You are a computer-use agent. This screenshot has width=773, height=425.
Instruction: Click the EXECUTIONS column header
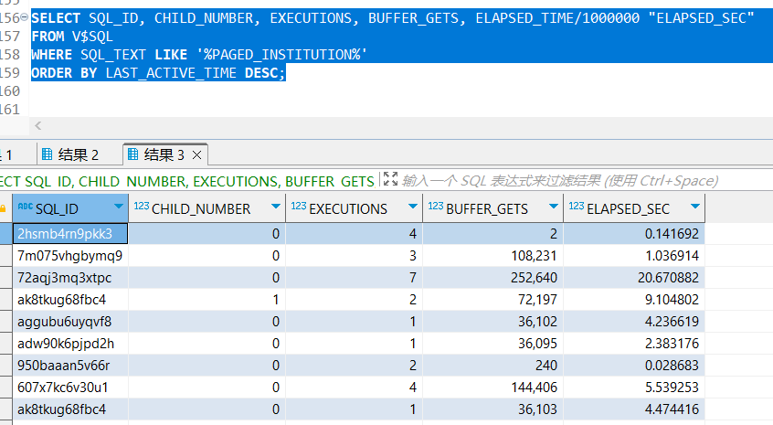[354, 208]
